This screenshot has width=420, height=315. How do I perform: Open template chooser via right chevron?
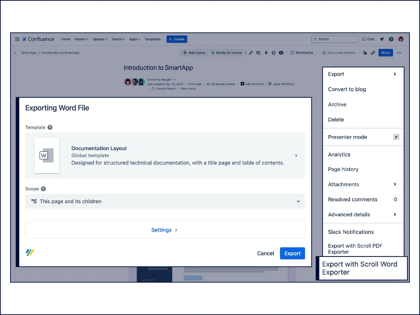pos(296,155)
